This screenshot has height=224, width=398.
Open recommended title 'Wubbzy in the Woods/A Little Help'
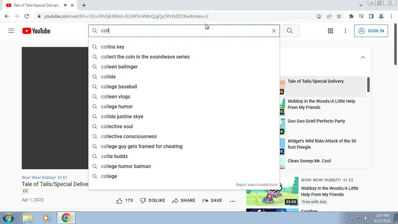tap(330, 191)
